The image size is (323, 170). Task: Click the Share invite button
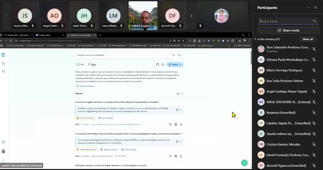pyautogui.click(x=288, y=30)
